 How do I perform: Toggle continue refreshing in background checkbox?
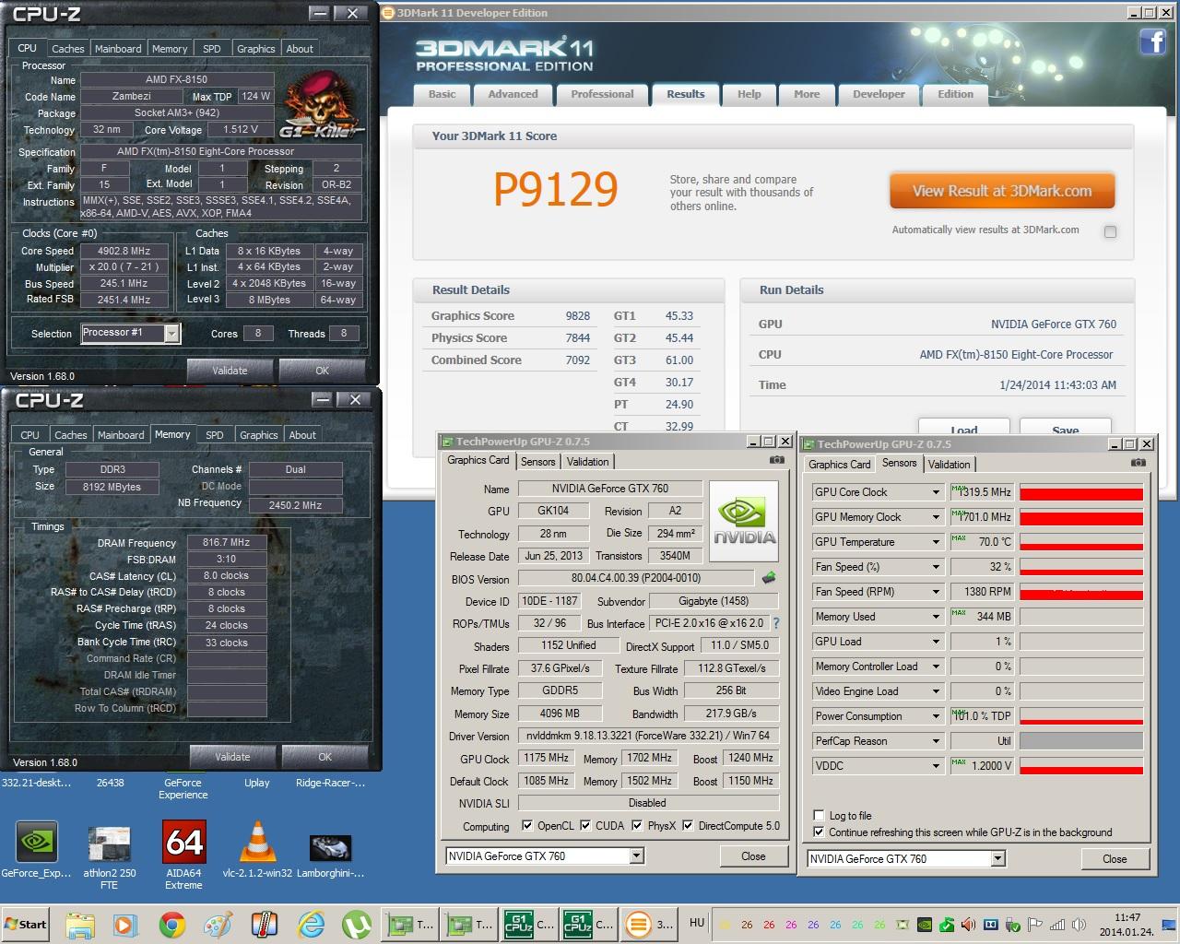click(x=819, y=832)
